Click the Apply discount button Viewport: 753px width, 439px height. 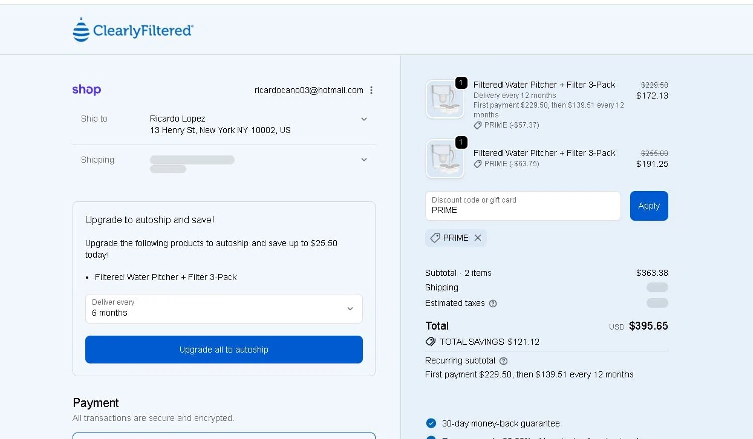coord(649,206)
